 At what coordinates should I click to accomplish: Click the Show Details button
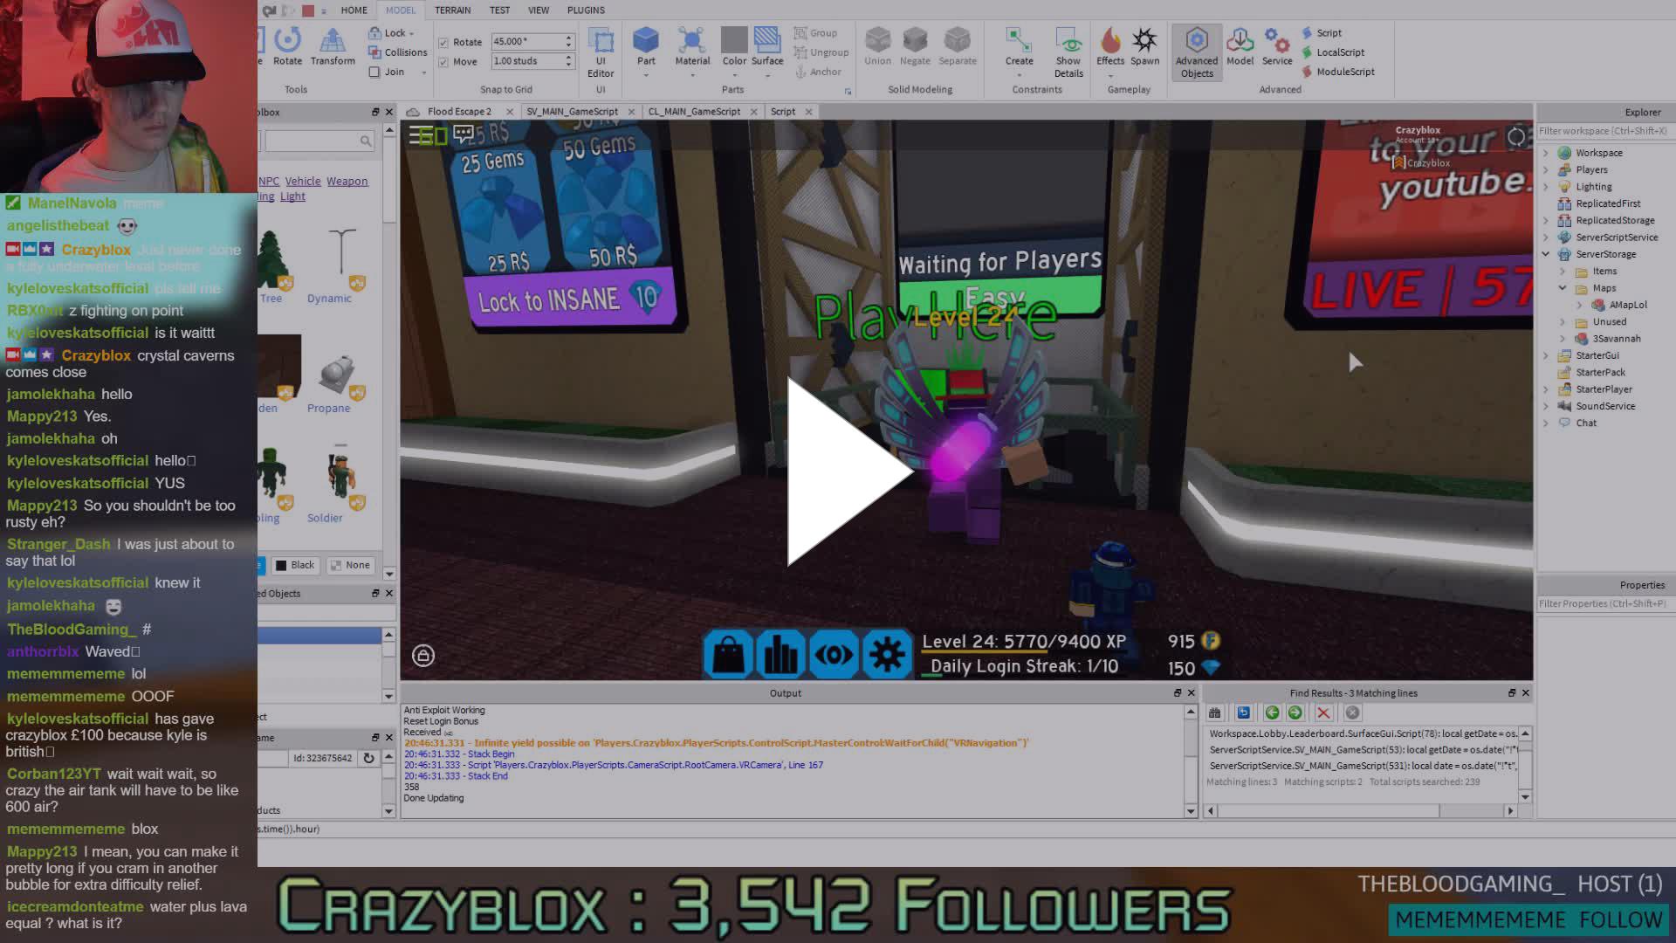pyautogui.click(x=1068, y=48)
